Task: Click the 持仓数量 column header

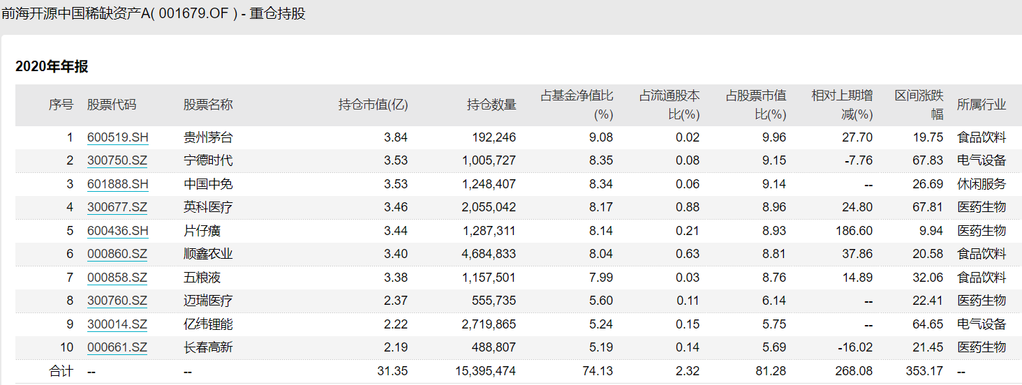Action: coord(491,105)
